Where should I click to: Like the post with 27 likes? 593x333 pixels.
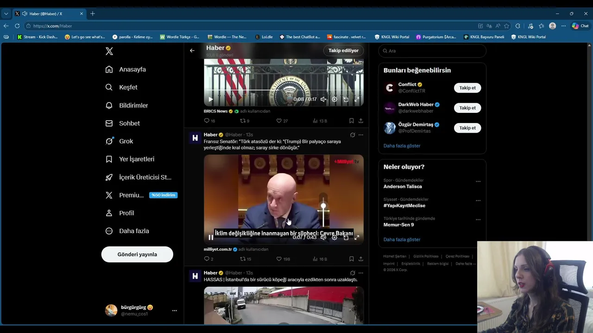tap(282, 121)
